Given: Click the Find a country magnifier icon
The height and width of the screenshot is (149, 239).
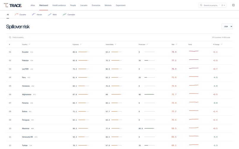Looking at the screenshot, I should [10, 37].
